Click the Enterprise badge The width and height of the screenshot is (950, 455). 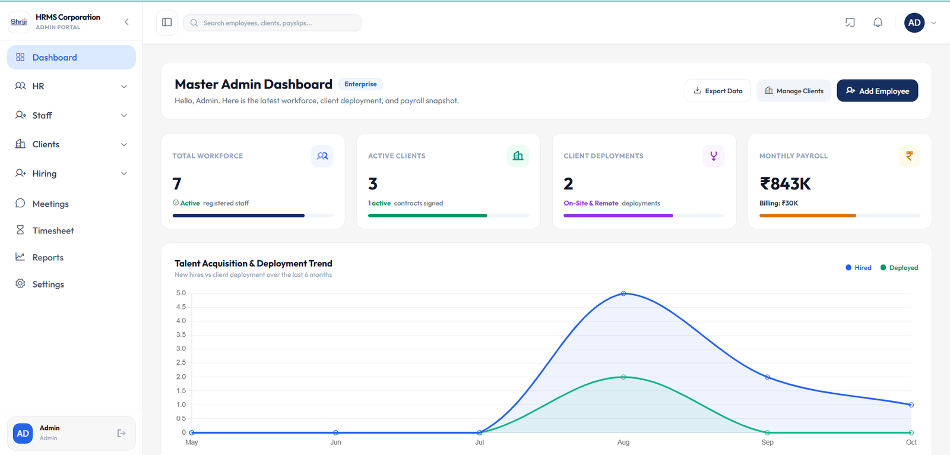[360, 84]
